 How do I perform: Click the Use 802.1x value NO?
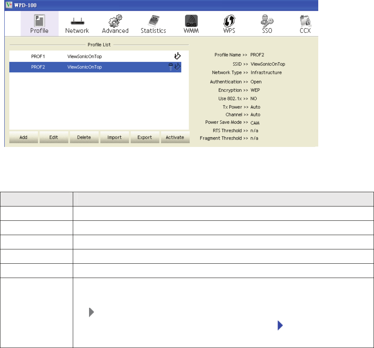[x=254, y=98]
